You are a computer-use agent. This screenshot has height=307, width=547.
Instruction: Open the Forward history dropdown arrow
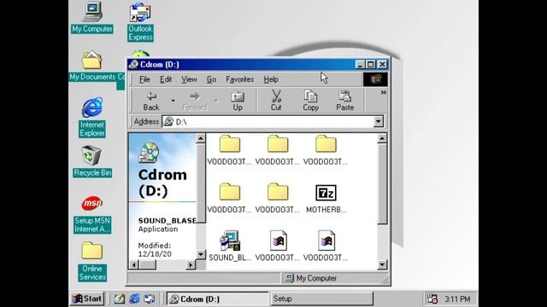[x=216, y=101]
